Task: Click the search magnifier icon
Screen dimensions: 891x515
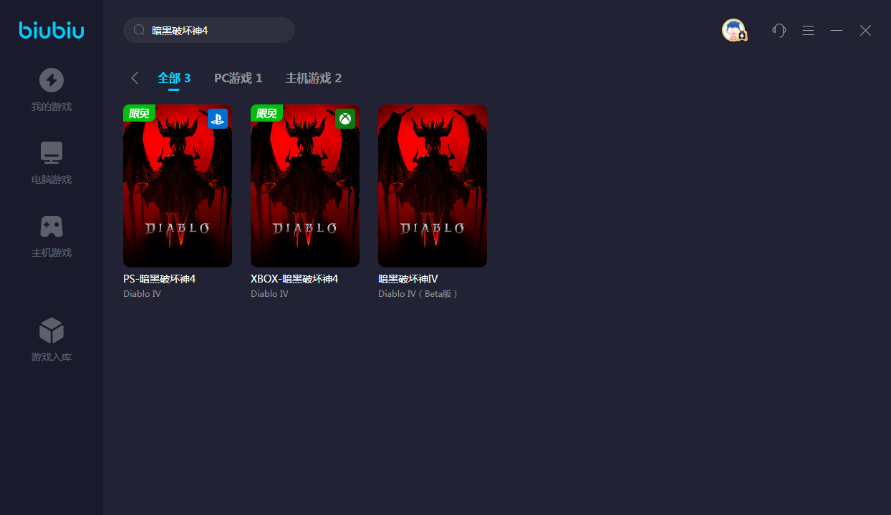Action: click(x=139, y=30)
